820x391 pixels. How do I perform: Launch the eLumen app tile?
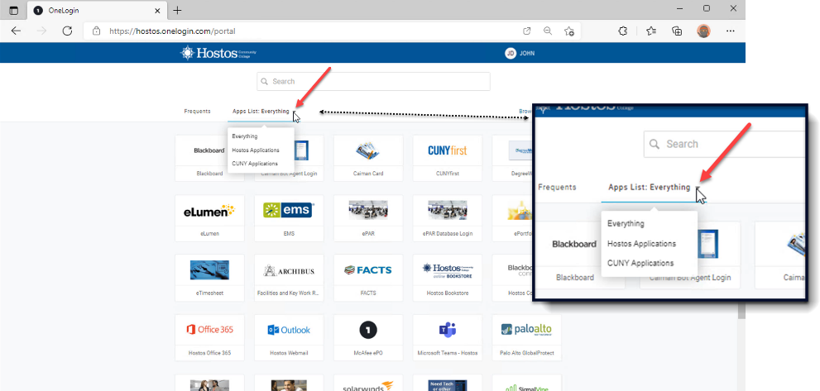pos(209,218)
